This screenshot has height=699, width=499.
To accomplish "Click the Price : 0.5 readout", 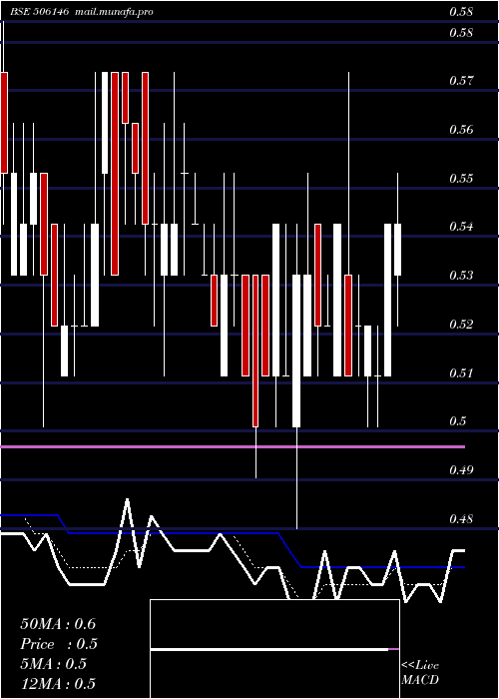I will [59, 644].
